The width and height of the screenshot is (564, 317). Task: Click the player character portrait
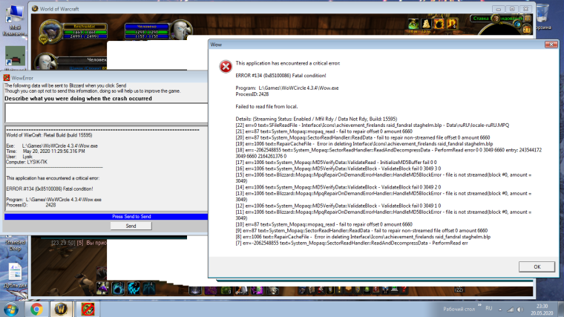pyautogui.click(x=48, y=31)
